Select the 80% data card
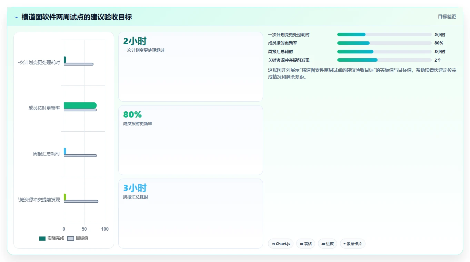 pyautogui.click(x=191, y=140)
